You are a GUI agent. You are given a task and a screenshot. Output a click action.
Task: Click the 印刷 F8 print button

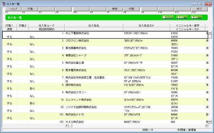tap(131, 9)
